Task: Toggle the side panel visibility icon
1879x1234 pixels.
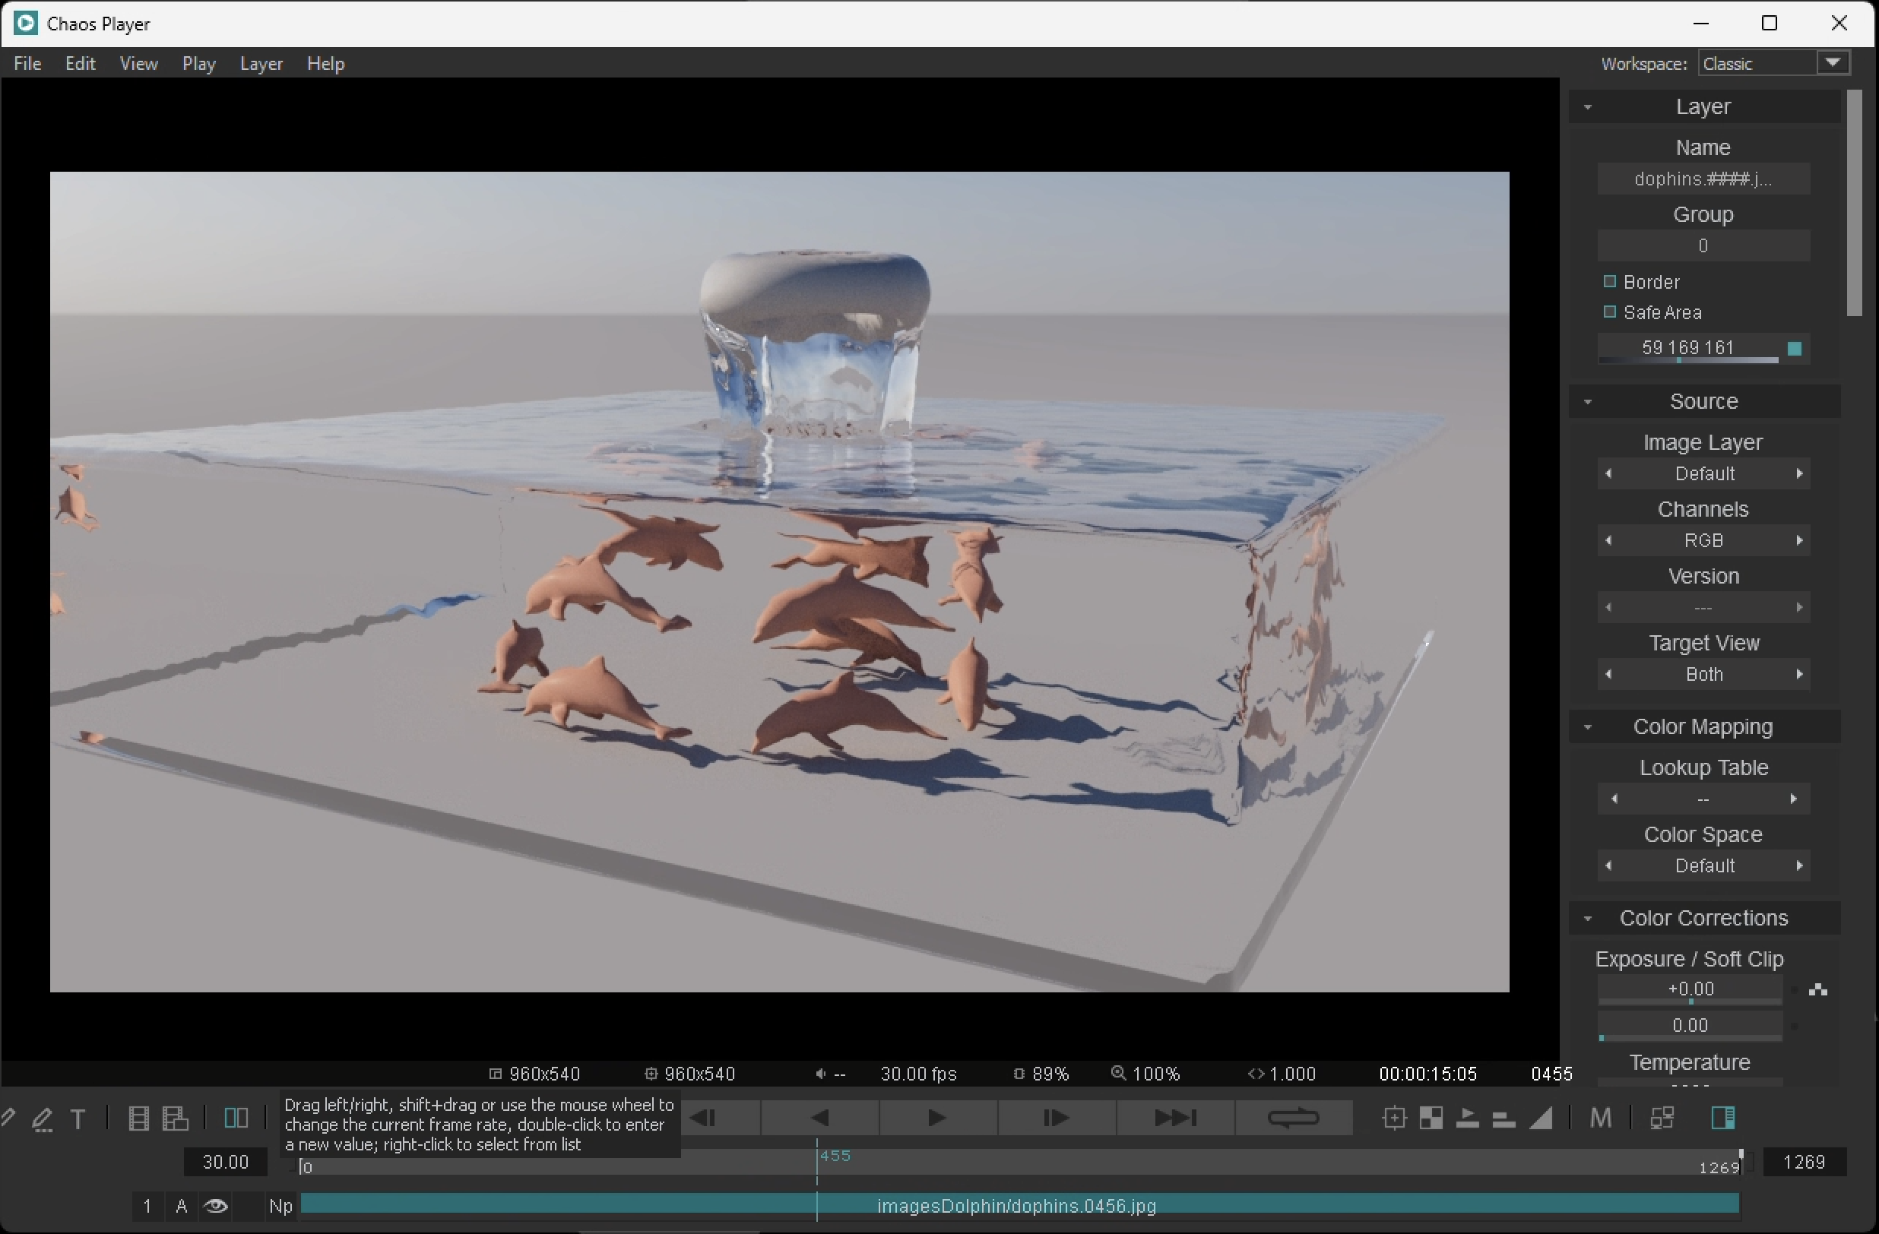Action: point(1722,1118)
